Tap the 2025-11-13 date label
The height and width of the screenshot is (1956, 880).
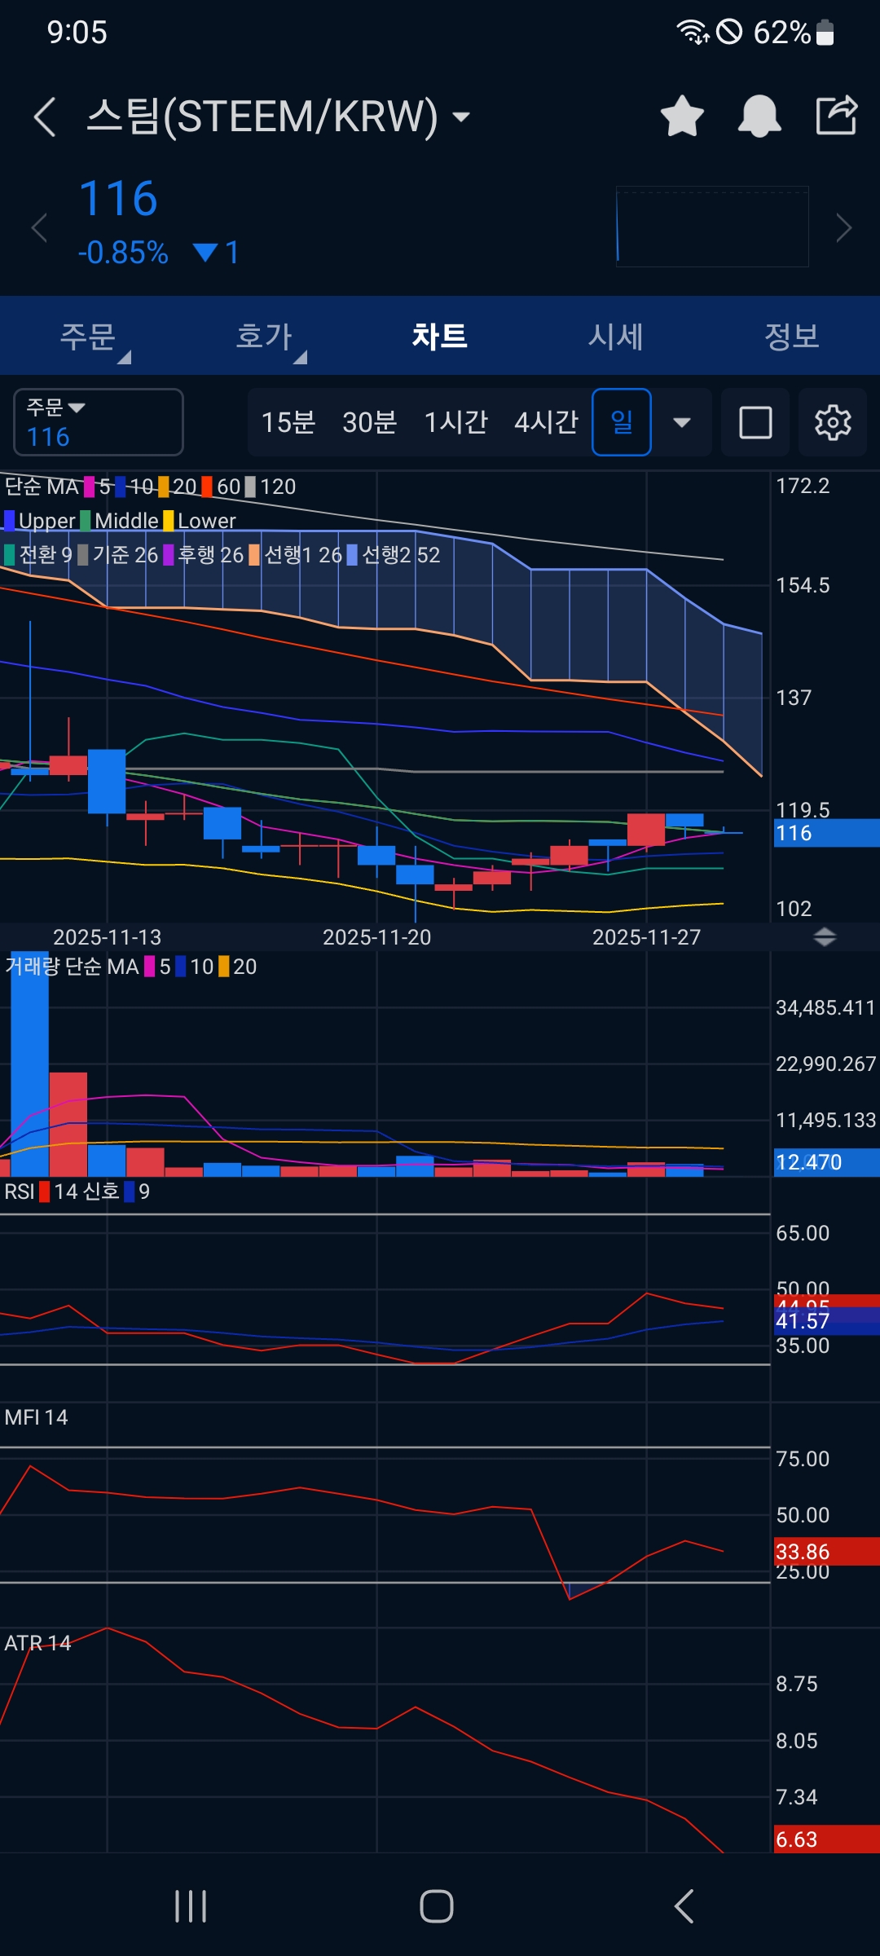pos(108,937)
